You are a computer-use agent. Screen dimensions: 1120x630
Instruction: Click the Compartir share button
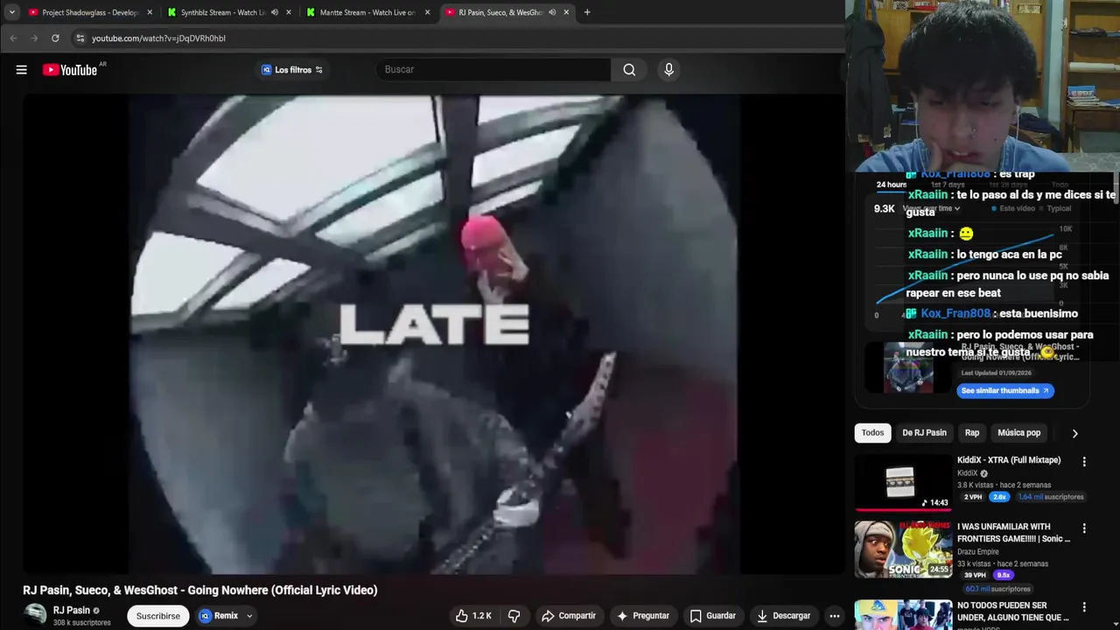click(x=569, y=616)
